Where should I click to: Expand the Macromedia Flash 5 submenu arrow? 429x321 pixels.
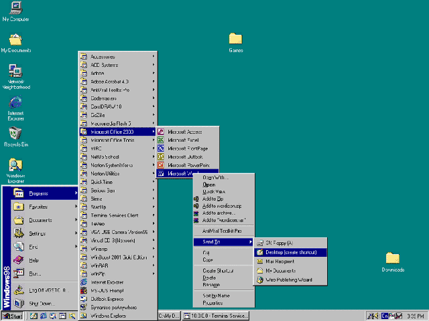[x=154, y=123]
